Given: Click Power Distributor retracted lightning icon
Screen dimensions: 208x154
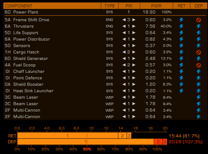Looking at the screenshot, I should [x=181, y=39].
